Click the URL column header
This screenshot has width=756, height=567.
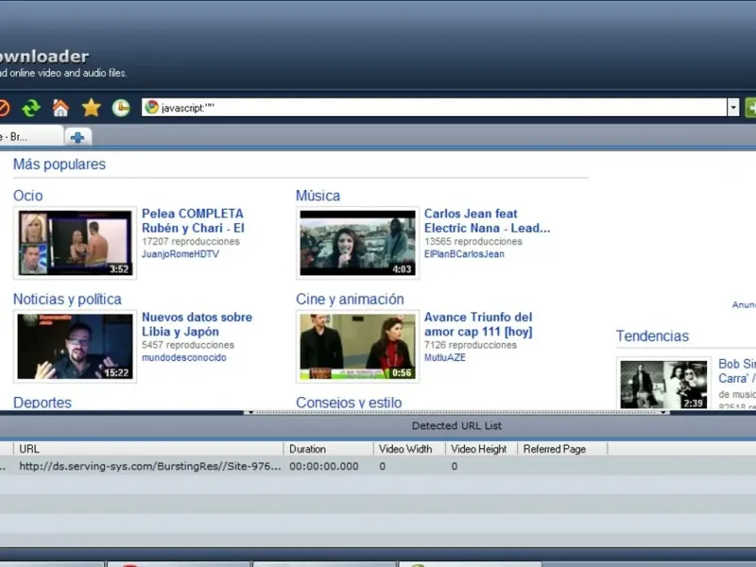pyautogui.click(x=29, y=449)
